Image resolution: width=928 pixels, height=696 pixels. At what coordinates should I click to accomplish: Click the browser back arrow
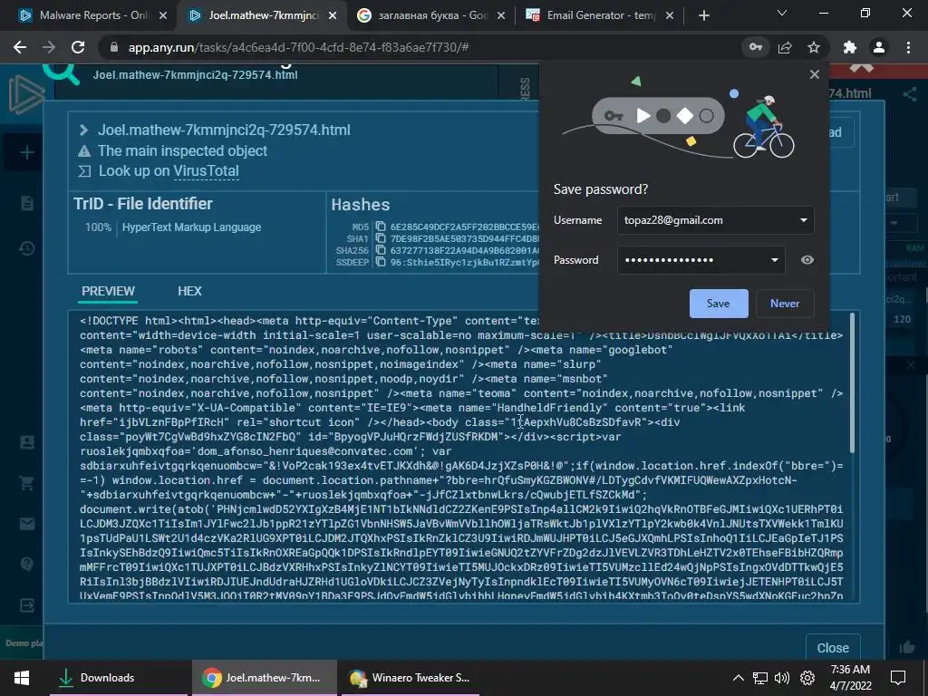(x=20, y=47)
